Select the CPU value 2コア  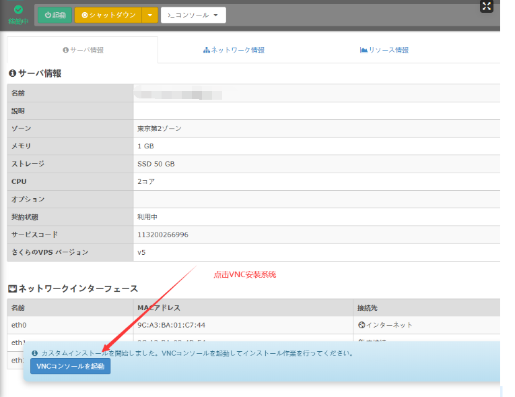coord(146,181)
